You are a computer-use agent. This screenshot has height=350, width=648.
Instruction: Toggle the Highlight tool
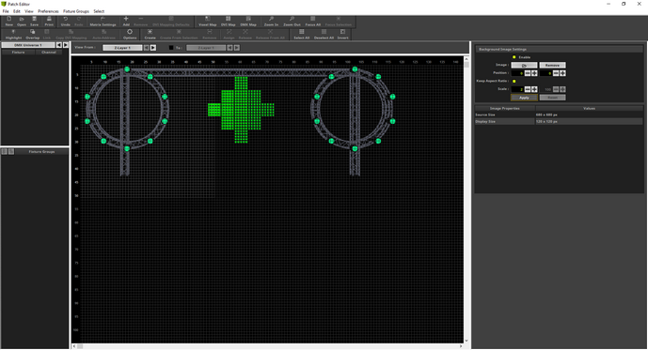point(14,35)
